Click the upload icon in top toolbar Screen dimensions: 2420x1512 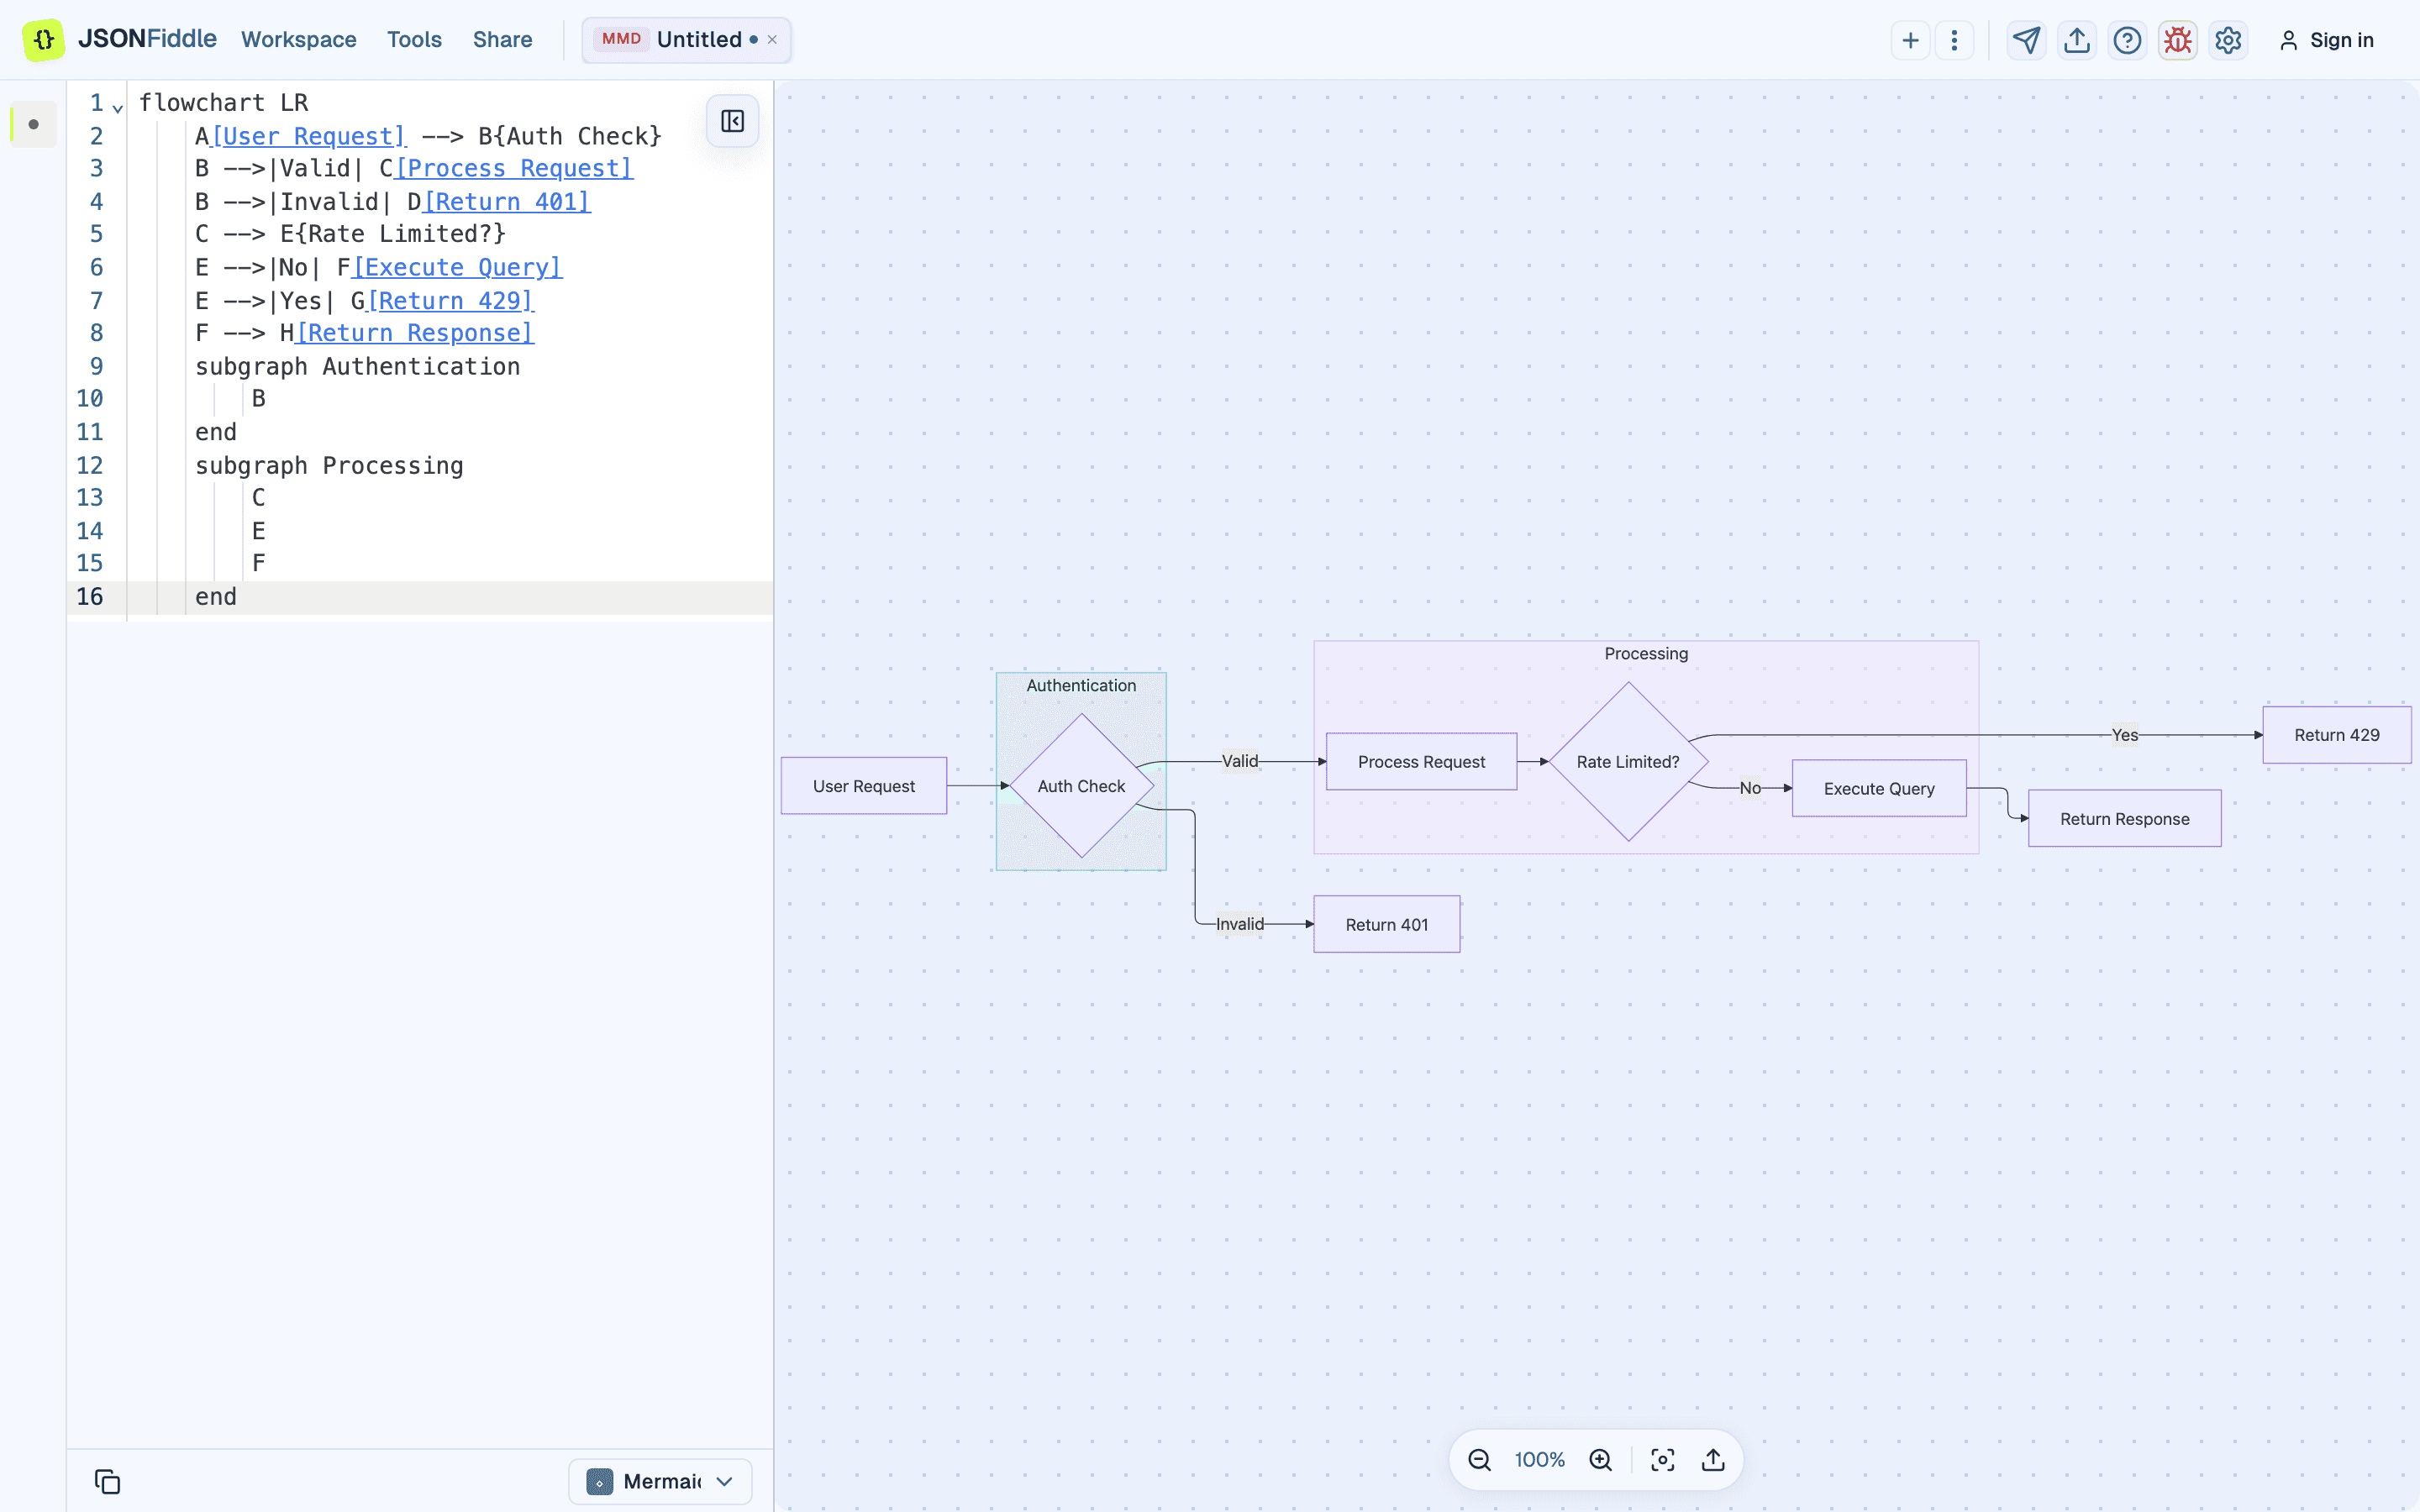click(2077, 40)
